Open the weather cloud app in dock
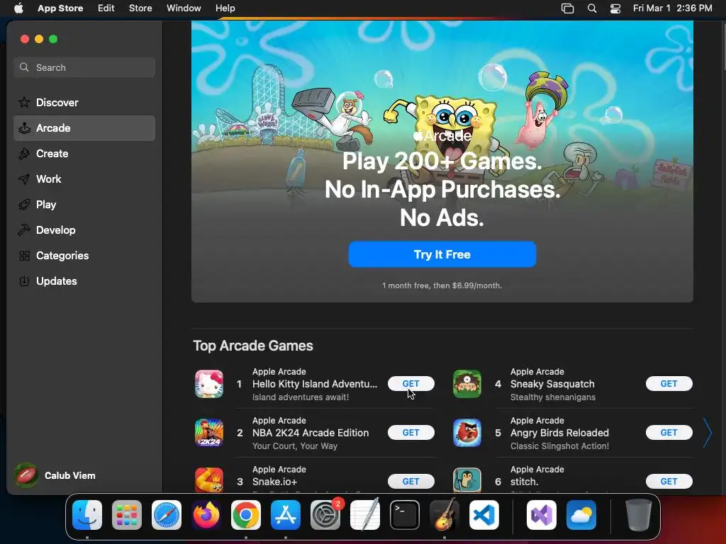Image resolution: width=726 pixels, height=544 pixels. point(581,515)
